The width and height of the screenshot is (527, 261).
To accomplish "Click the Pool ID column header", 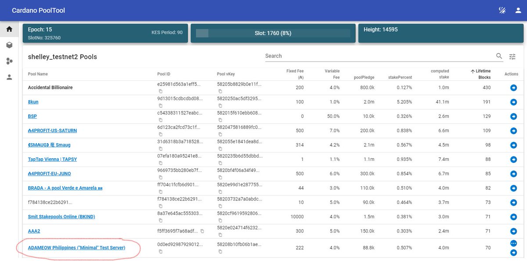I will pyautogui.click(x=163, y=74).
